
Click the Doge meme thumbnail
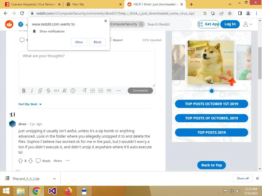[x=211, y=62]
